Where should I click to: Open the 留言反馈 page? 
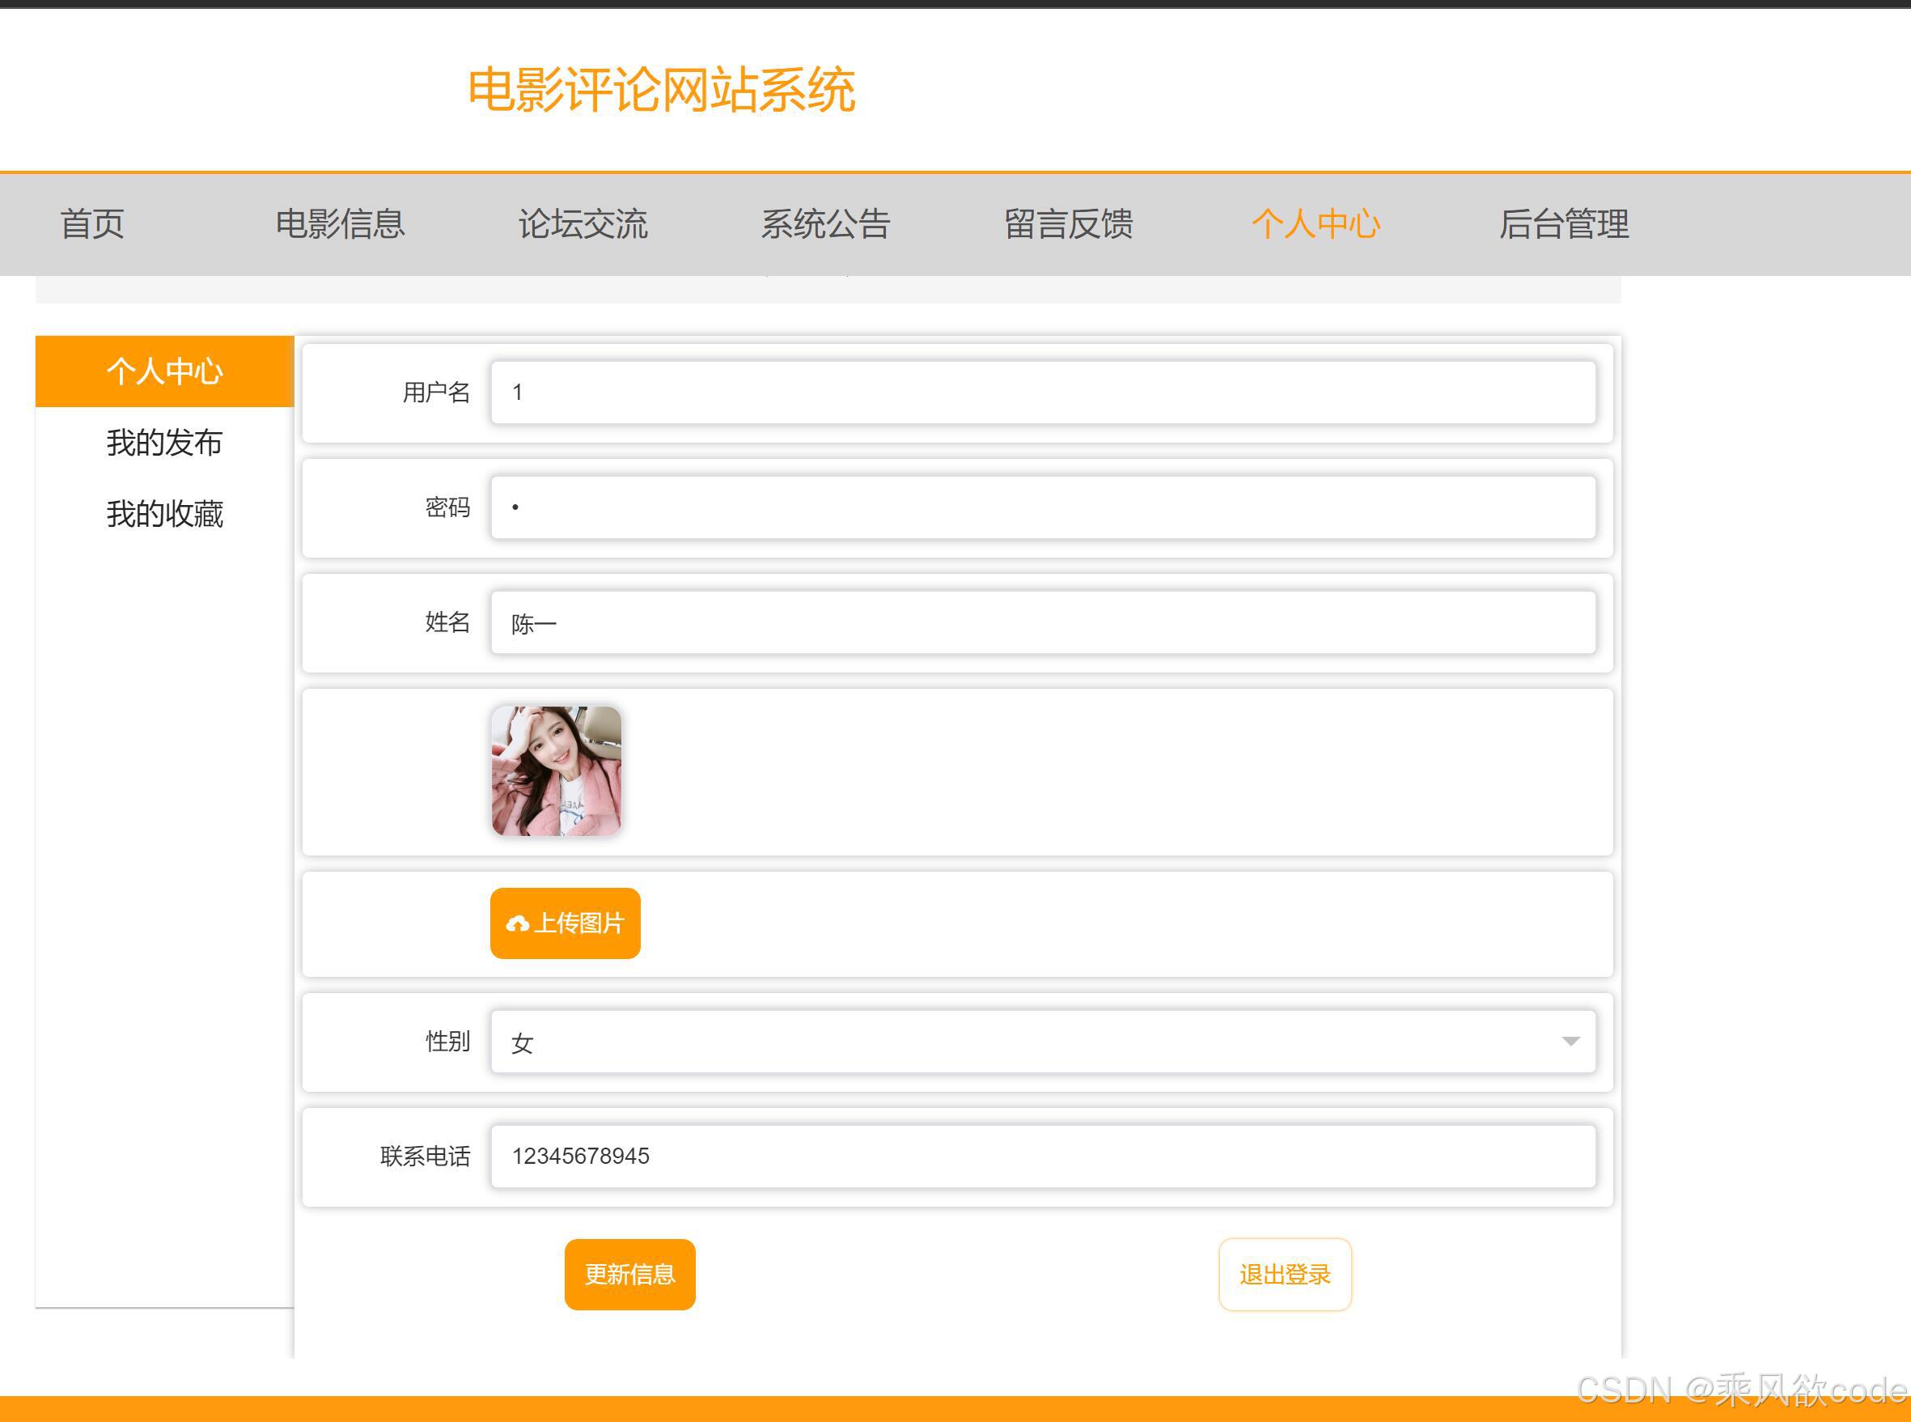(x=1068, y=224)
